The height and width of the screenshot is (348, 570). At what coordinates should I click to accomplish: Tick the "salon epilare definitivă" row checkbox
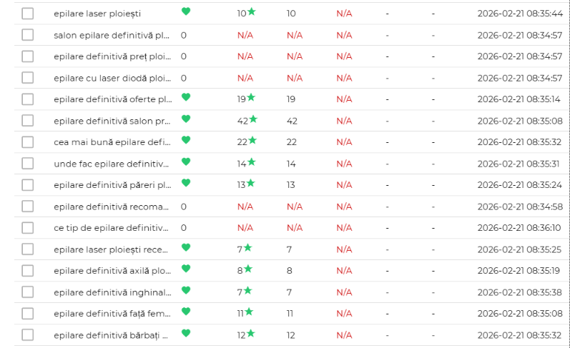click(28, 35)
